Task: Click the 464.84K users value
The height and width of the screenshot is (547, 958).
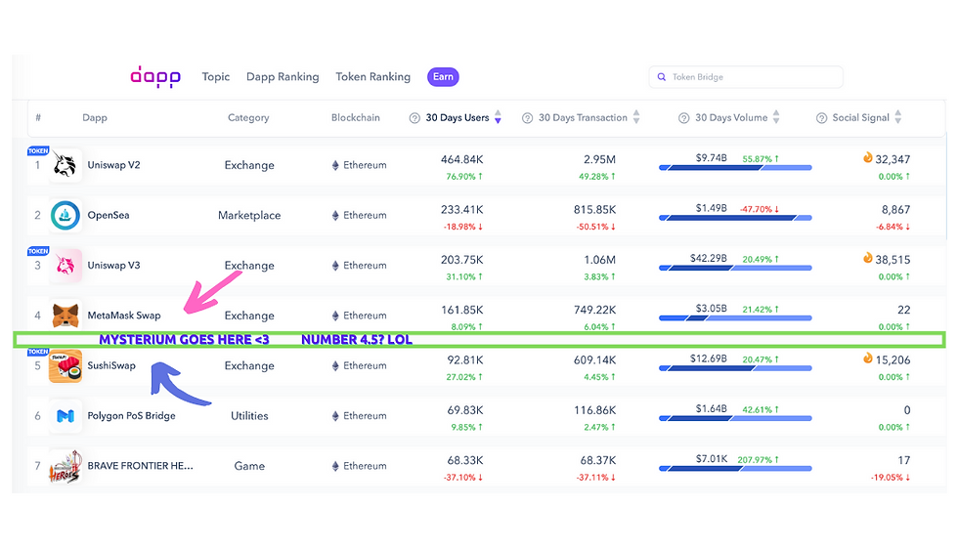Action: click(x=461, y=159)
